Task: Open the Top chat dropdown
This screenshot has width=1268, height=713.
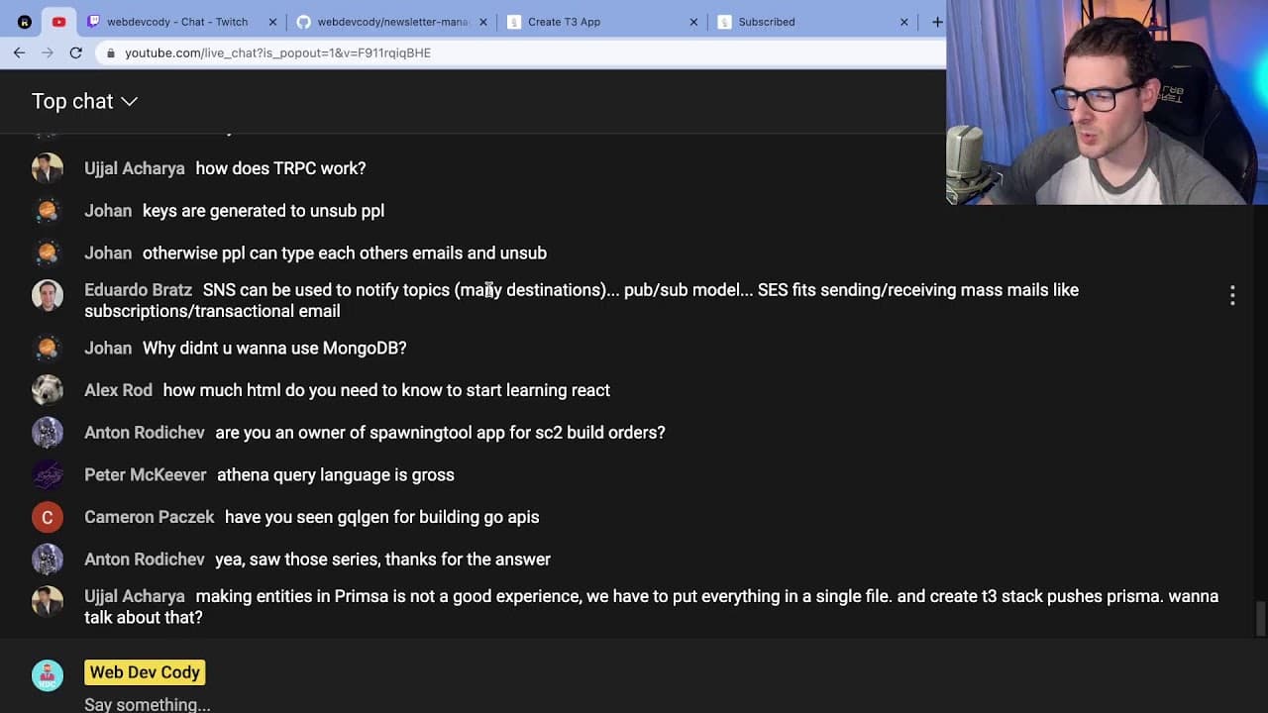Action: coord(84,101)
